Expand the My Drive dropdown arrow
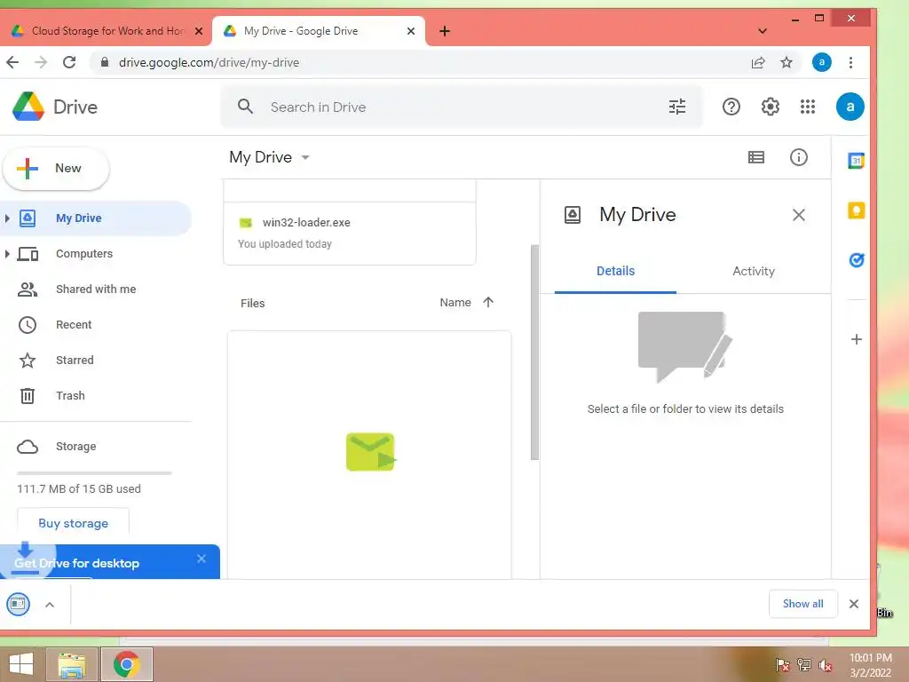 pos(305,157)
